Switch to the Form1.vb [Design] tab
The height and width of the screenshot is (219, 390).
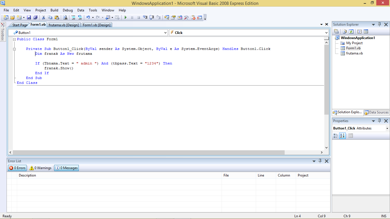97,25
